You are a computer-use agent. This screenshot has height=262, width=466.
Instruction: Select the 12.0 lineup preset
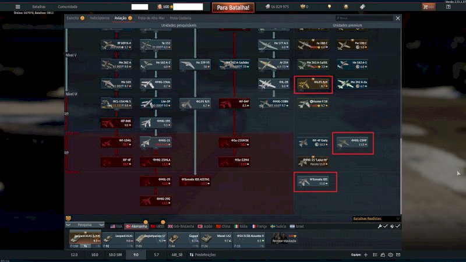(x=75, y=255)
